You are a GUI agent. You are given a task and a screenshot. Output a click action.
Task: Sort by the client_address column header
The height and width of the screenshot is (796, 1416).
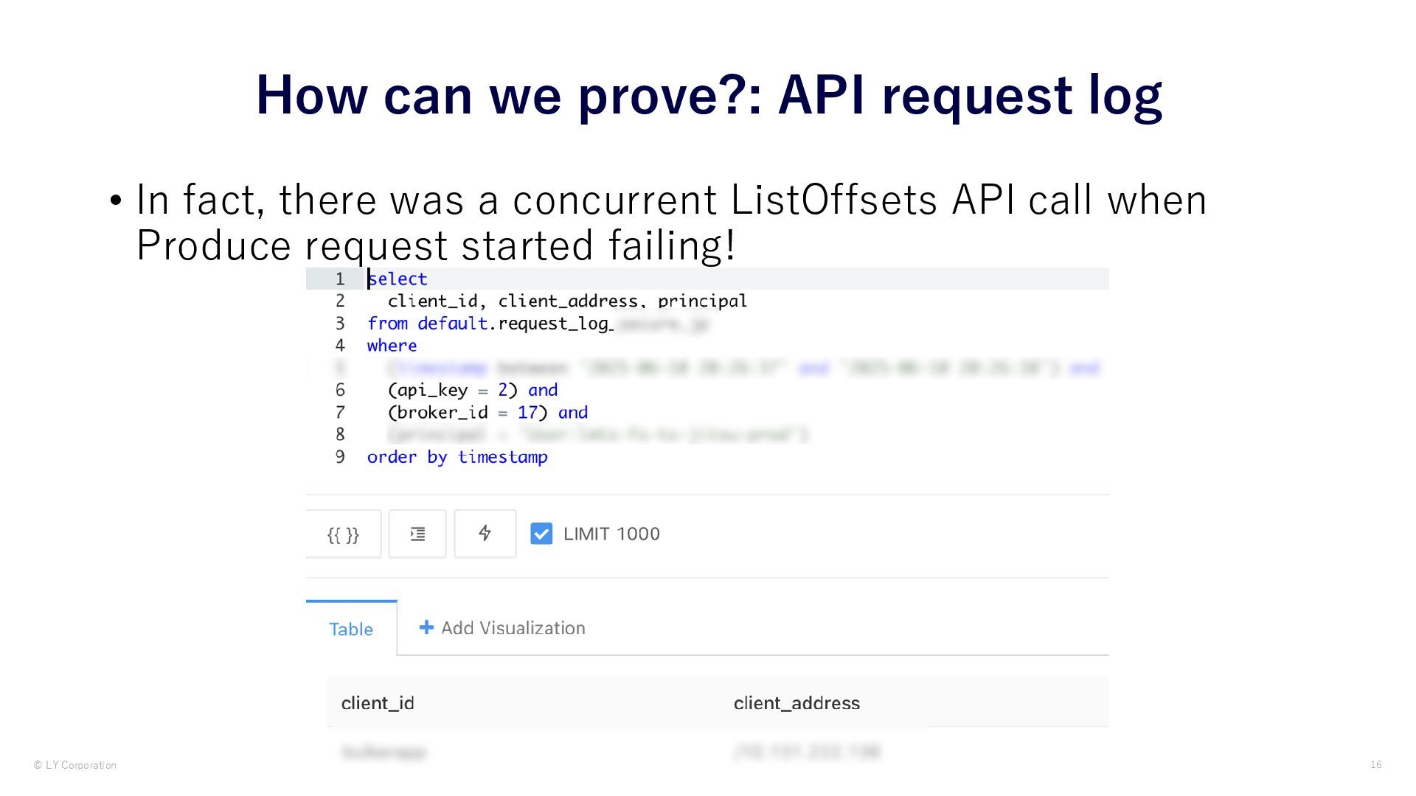click(796, 703)
